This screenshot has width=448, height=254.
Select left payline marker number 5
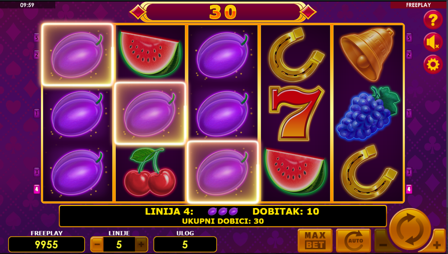pos(37,38)
